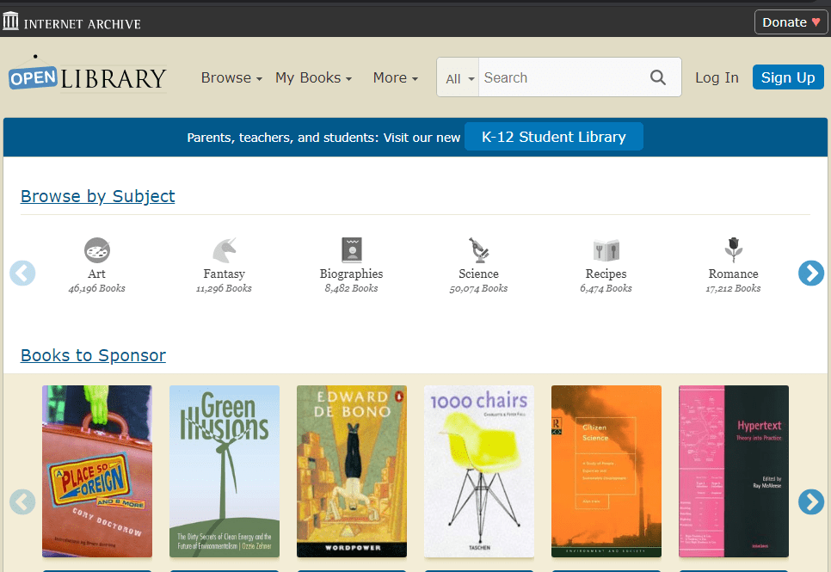Open the Recipes subject label
Image resolution: width=831 pixels, height=572 pixels.
[x=606, y=274]
